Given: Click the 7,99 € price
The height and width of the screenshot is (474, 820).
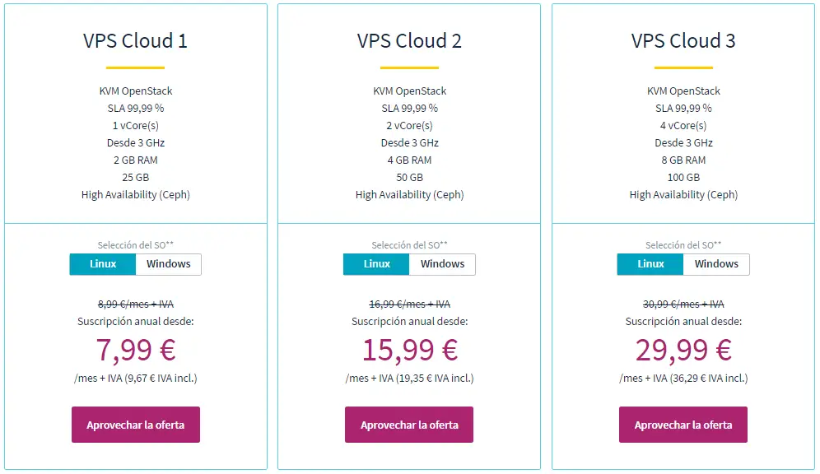Looking at the screenshot, I should (135, 350).
